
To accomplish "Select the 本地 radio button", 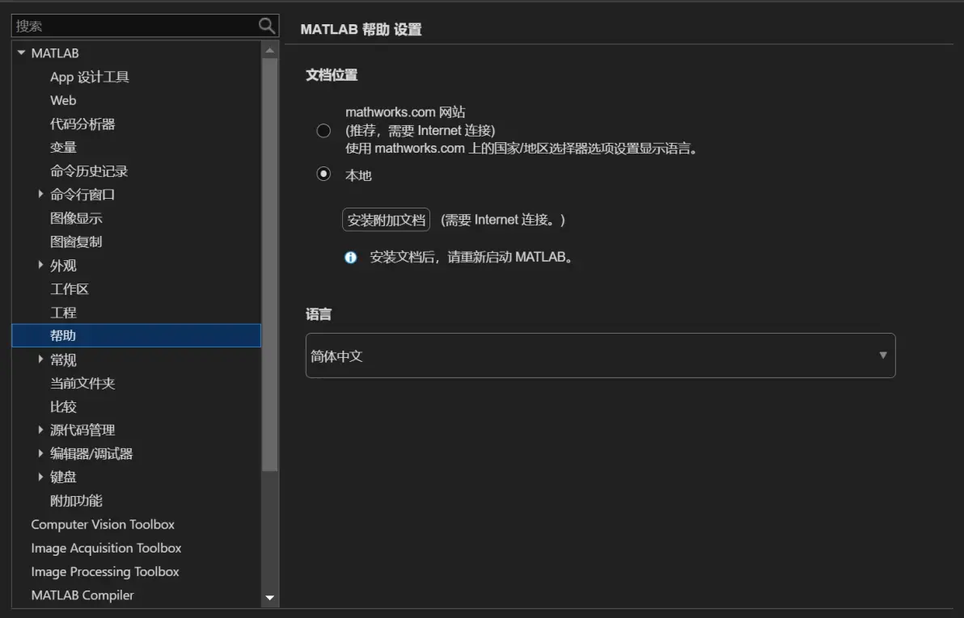I will (323, 174).
